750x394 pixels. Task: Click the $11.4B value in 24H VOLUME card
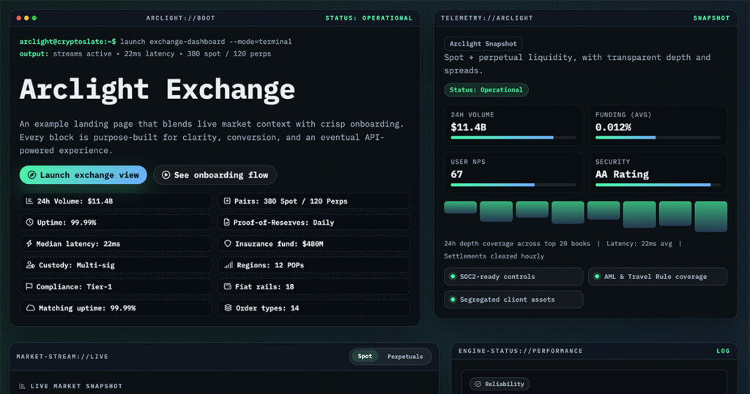(468, 127)
